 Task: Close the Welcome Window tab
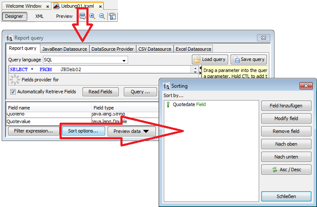click(x=47, y=6)
